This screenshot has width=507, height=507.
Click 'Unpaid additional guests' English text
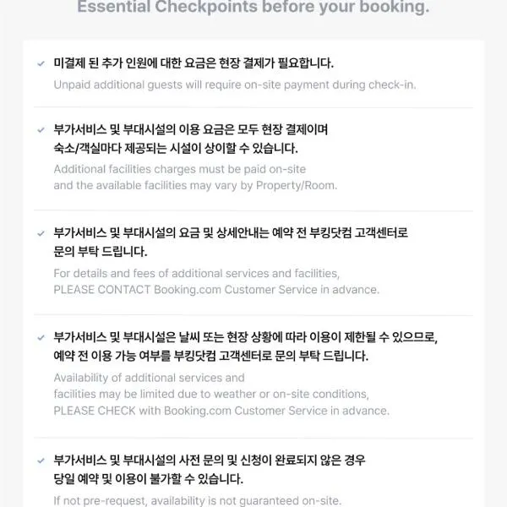coord(235,84)
